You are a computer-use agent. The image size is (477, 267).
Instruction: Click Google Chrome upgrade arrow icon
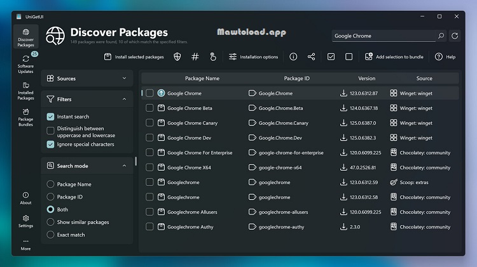tap(162, 93)
